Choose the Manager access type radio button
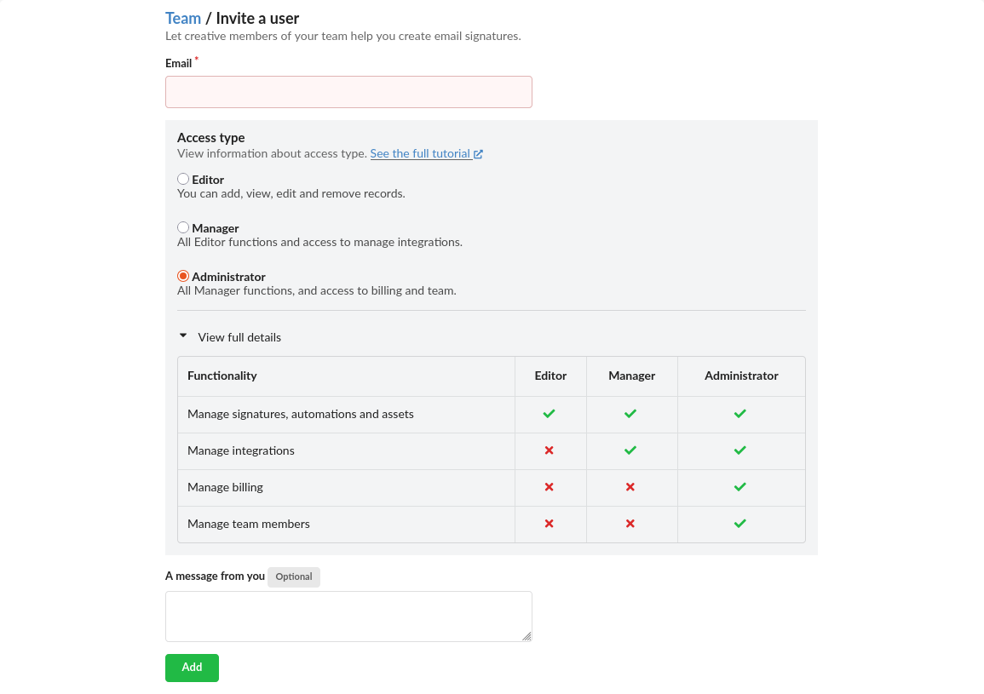This screenshot has width=984, height=694. pos(183,228)
